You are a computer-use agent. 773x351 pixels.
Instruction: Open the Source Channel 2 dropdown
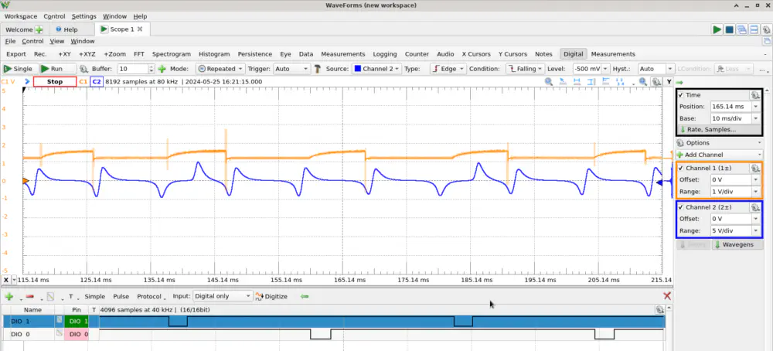tap(377, 69)
